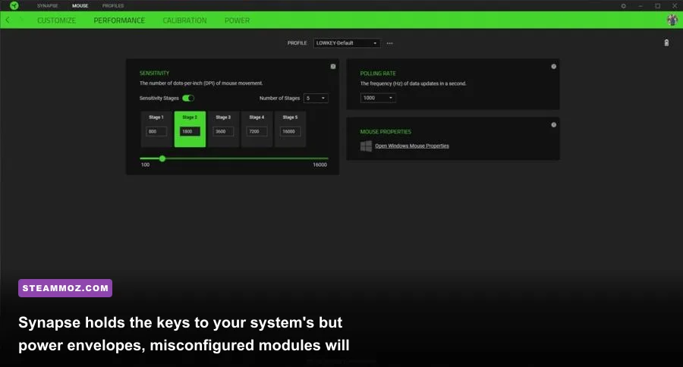Switch to the Customize tab
The height and width of the screenshot is (367, 683).
(57, 20)
